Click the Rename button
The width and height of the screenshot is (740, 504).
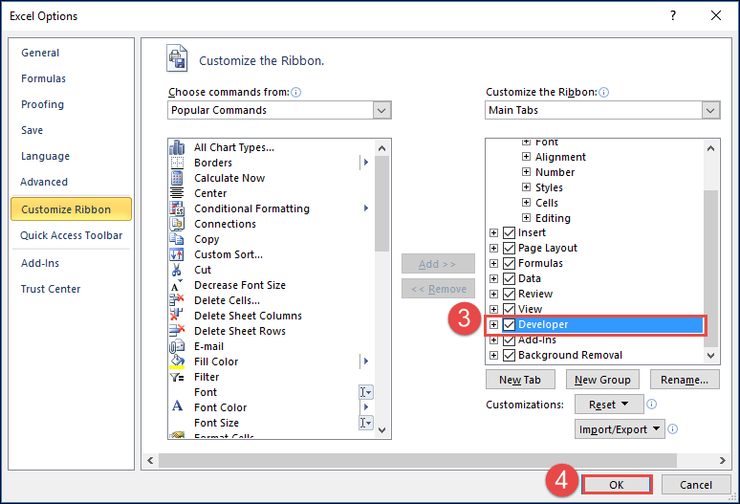[x=685, y=380]
